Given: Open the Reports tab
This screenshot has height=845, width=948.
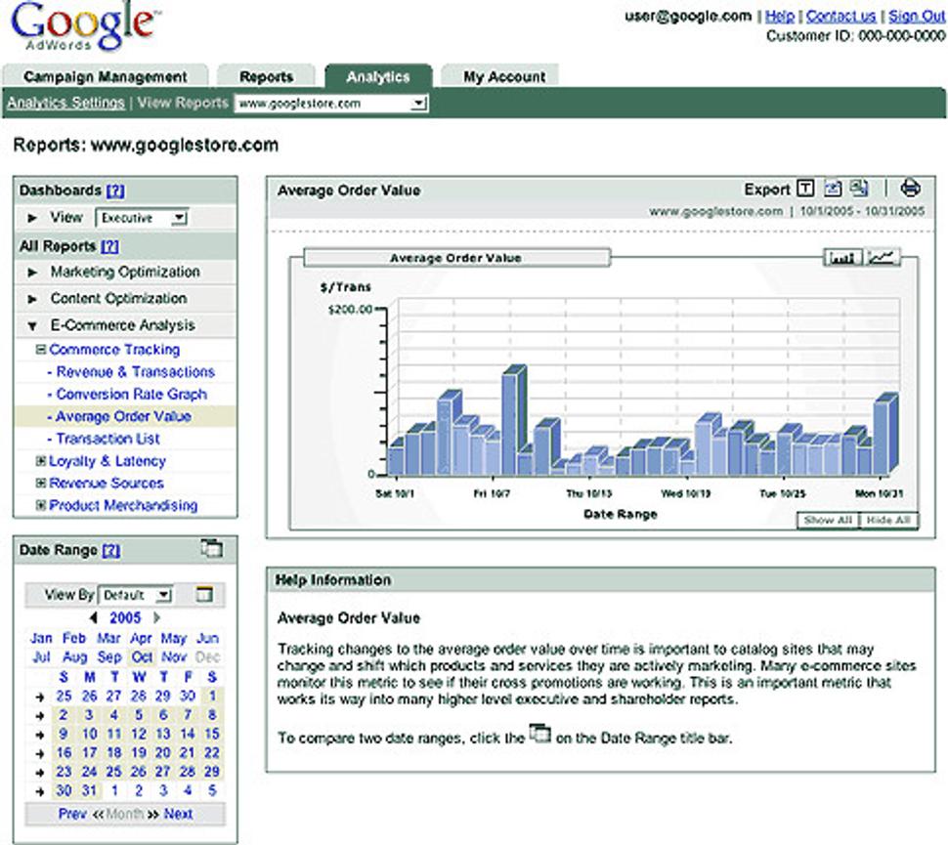Looking at the screenshot, I should click(266, 77).
